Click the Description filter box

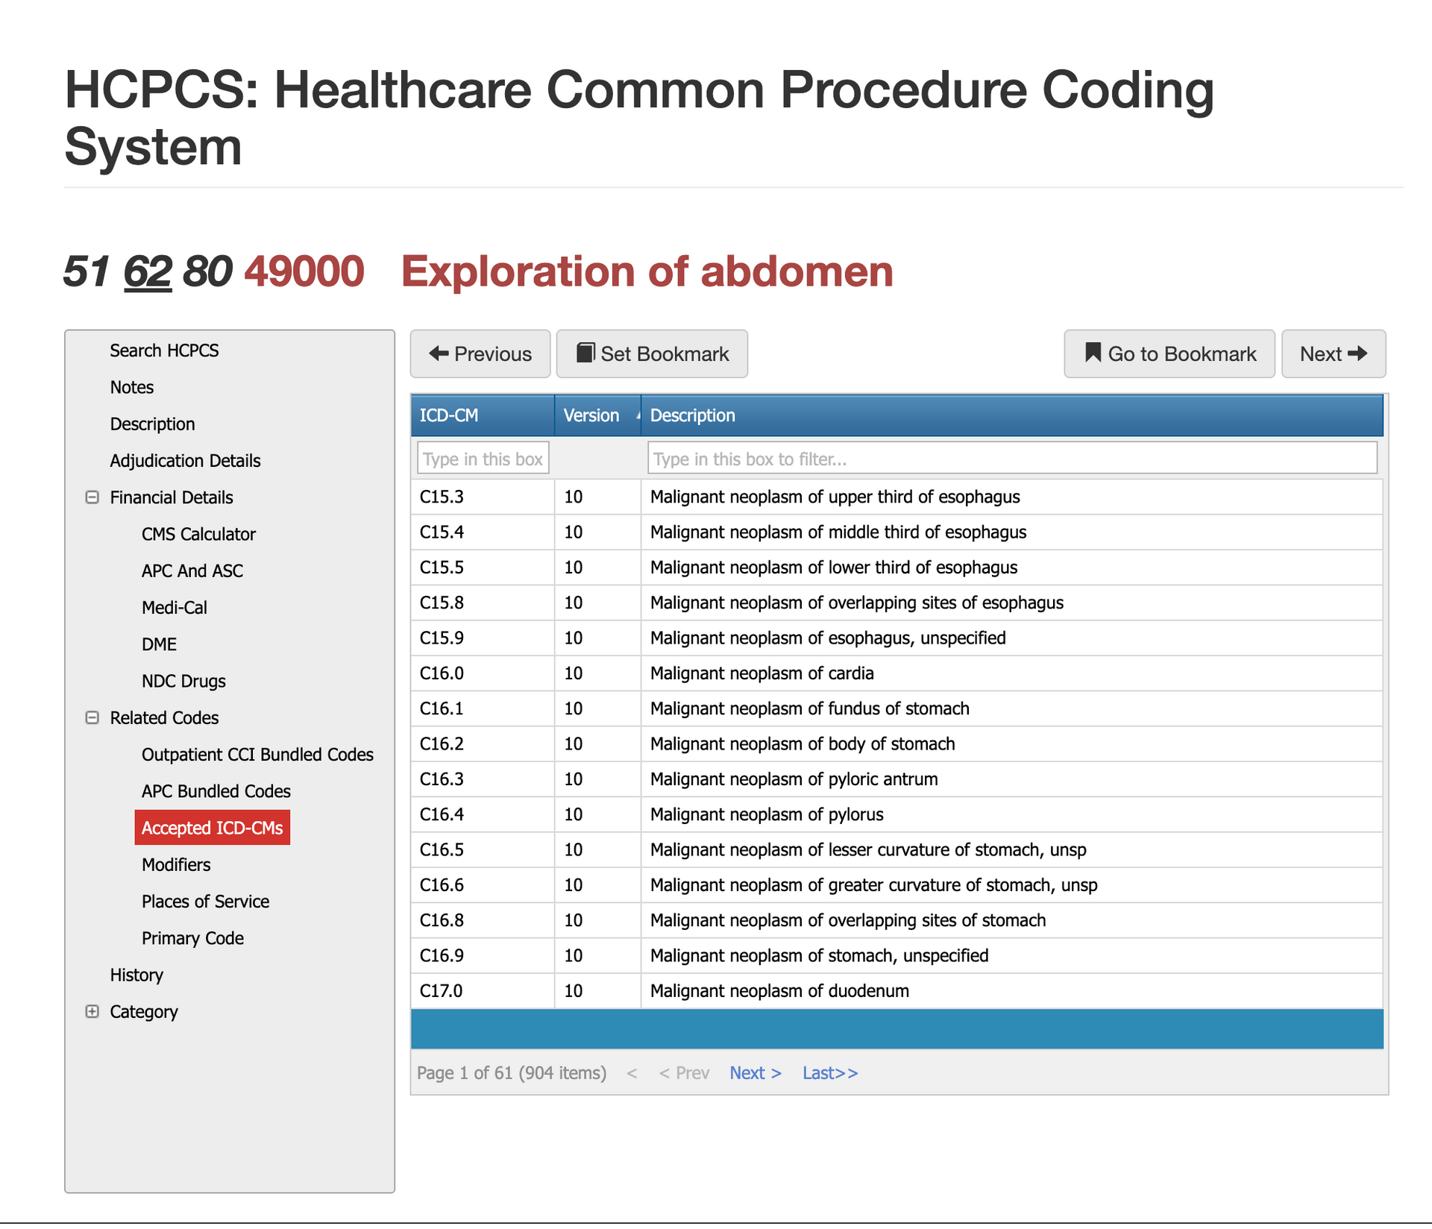pyautogui.click(x=1011, y=458)
